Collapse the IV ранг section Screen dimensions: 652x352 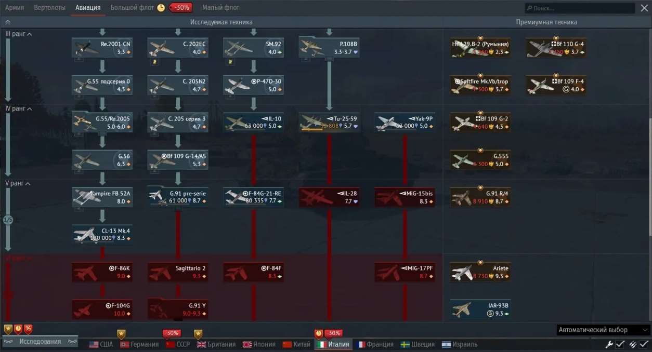[18, 109]
